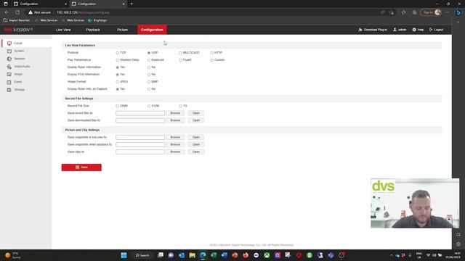
Task: Set Display Rules Info on Capture to No
Action: click(x=149, y=89)
